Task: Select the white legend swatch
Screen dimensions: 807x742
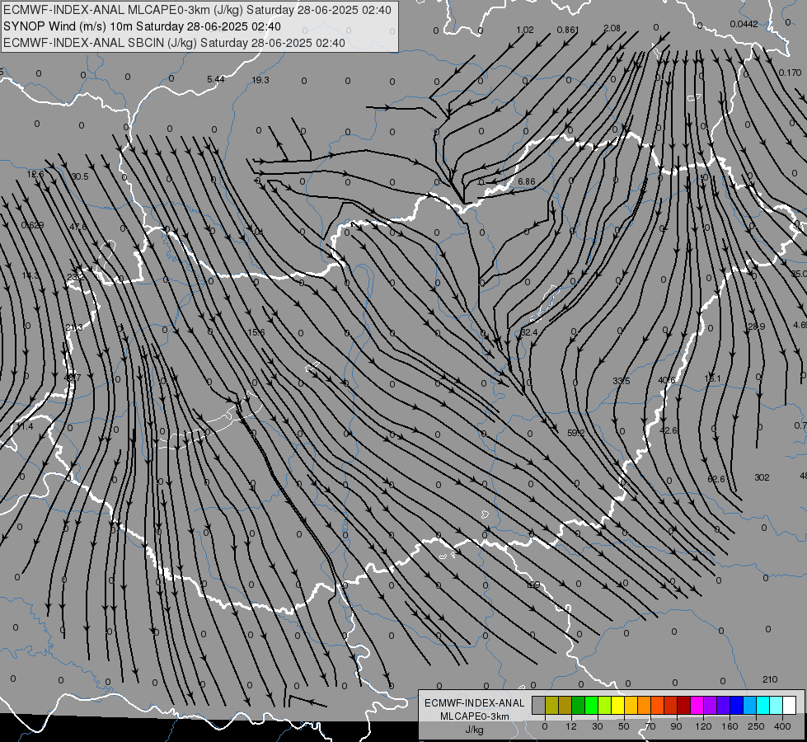Action: tap(789, 705)
